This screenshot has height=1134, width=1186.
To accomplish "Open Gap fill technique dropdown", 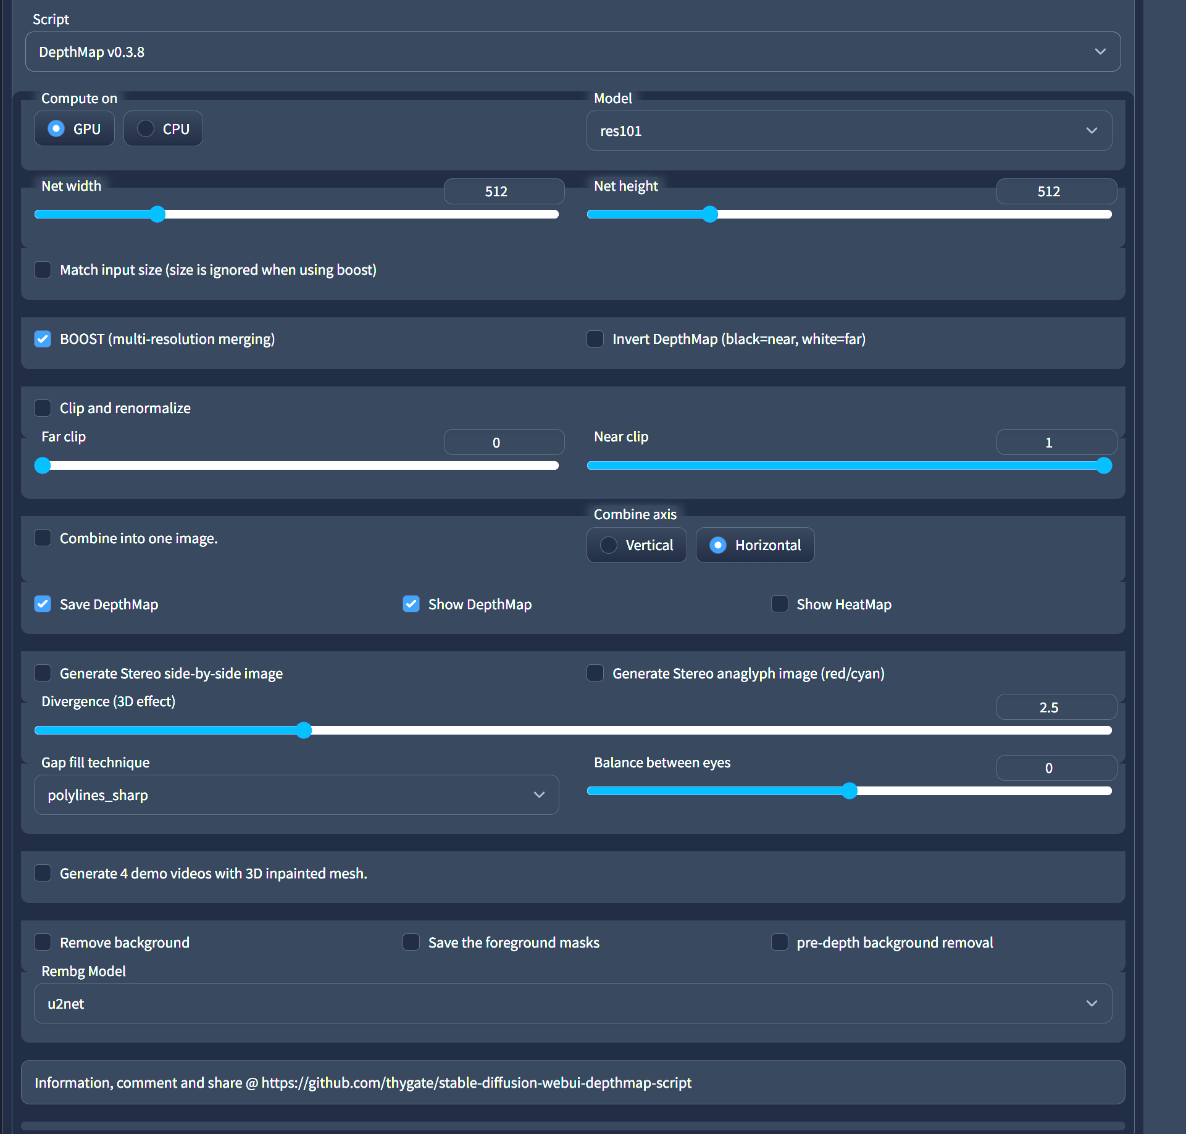I will coord(296,795).
